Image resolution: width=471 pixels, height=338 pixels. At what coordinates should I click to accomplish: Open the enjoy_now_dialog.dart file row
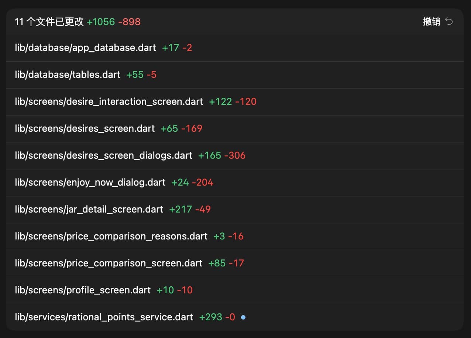(89, 182)
